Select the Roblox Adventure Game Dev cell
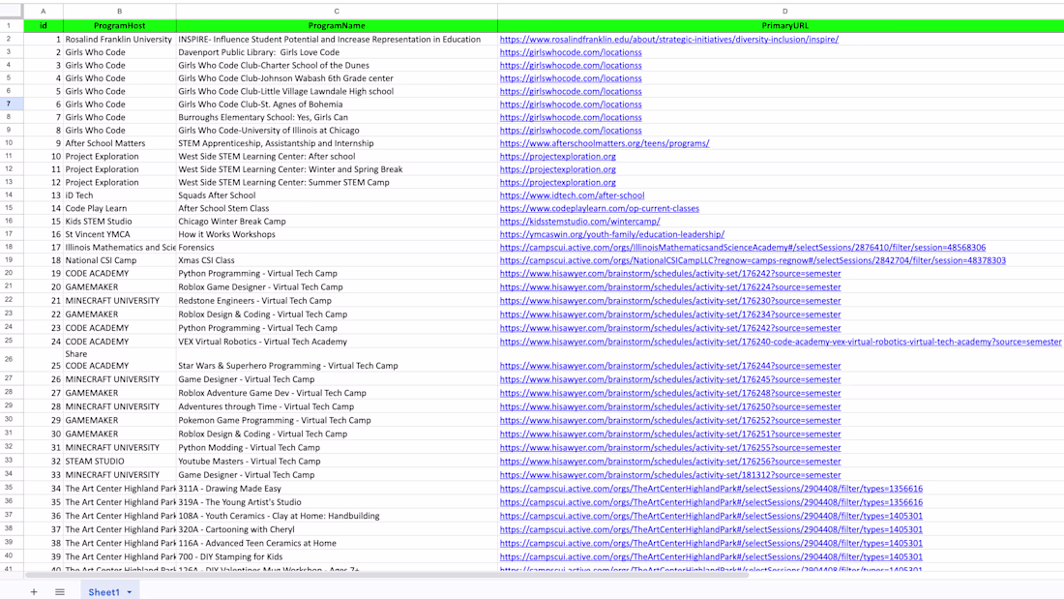The image size is (1064, 599). tap(337, 393)
